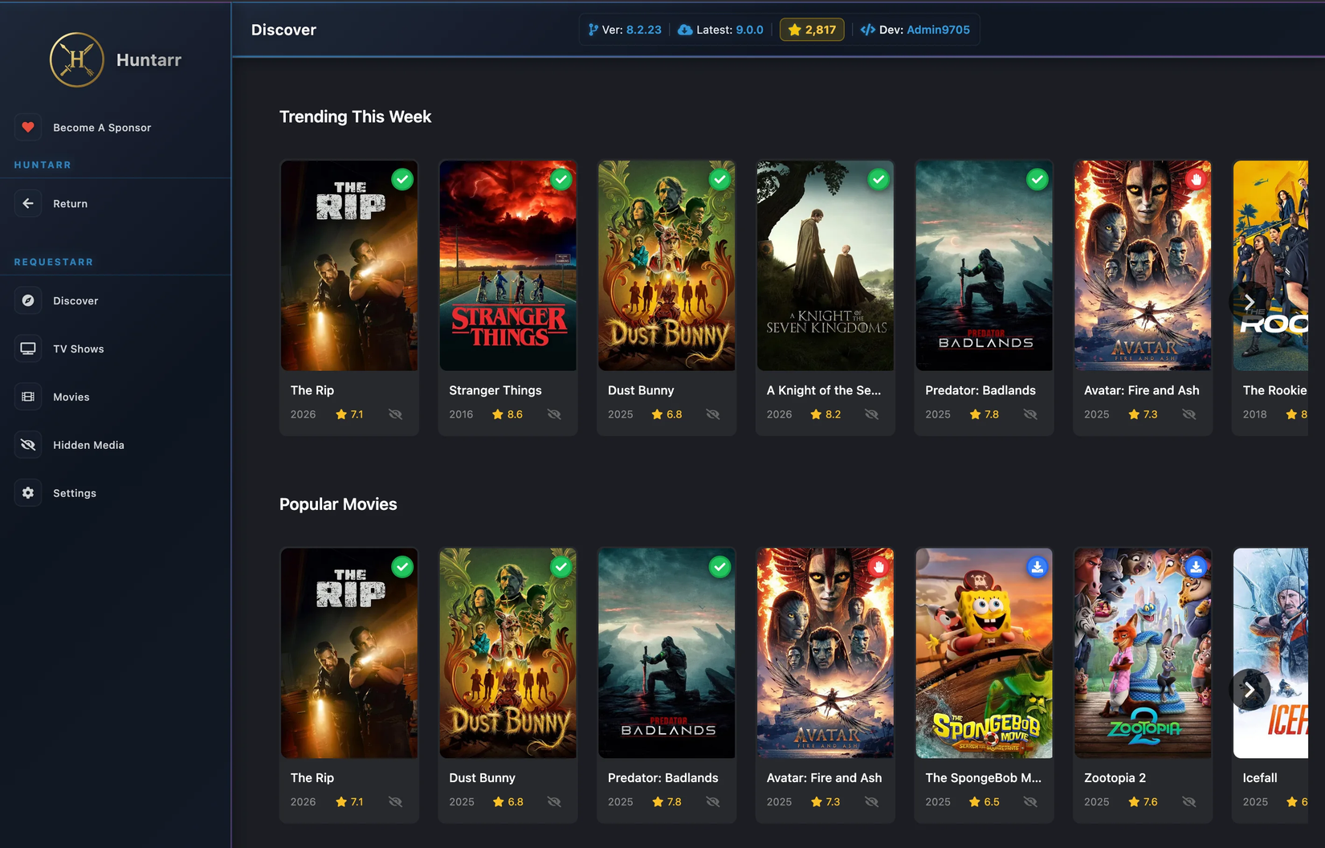
Task: Hide Stranger Things using its eye-slash icon
Action: [554, 414]
